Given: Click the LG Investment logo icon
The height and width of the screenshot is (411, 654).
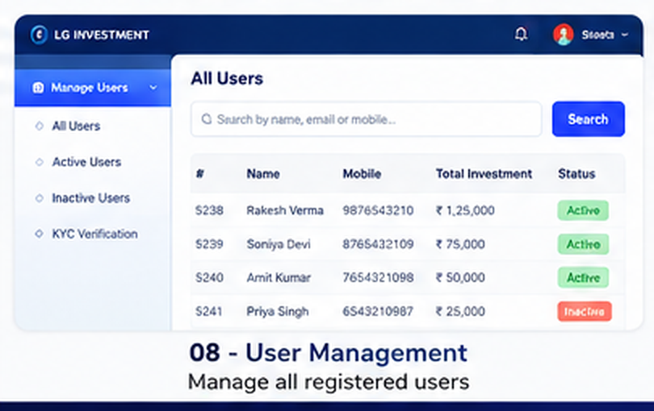Looking at the screenshot, I should 40,35.
